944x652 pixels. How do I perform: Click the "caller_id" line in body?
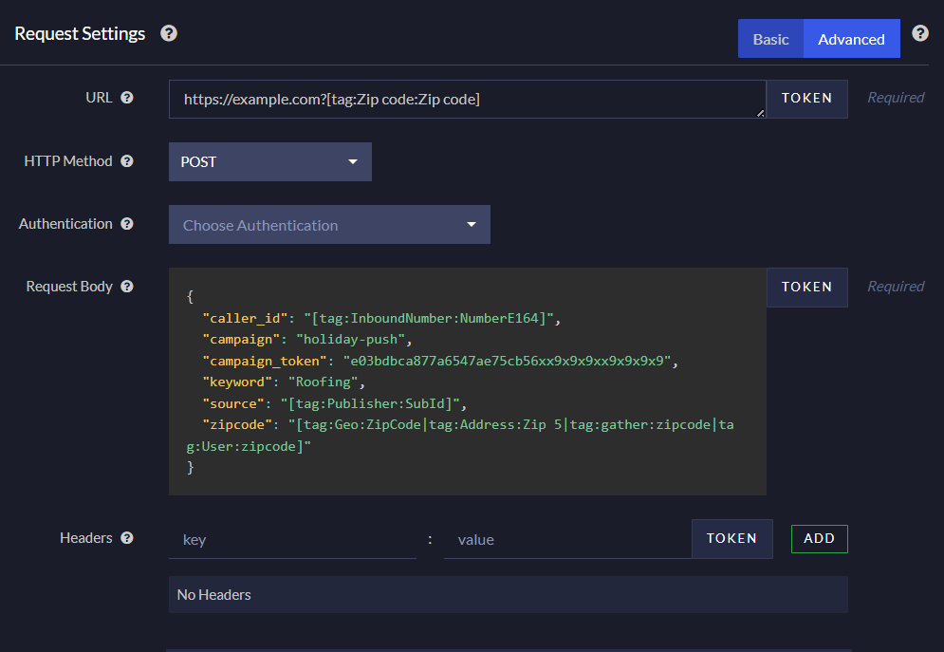[x=381, y=319]
